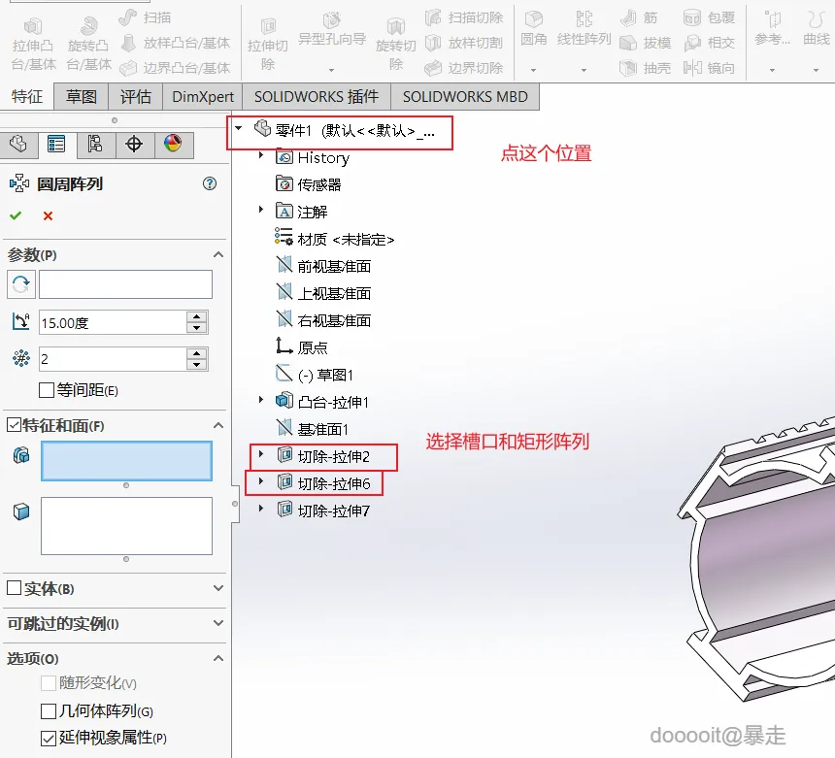Collapse the 特征和面 section chevron

point(218,425)
